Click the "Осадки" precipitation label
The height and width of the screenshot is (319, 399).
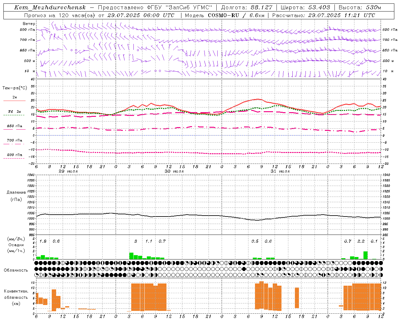tap(16, 245)
